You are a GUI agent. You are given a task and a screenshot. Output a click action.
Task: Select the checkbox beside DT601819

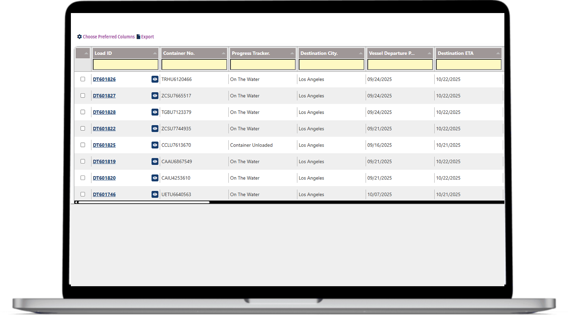[83, 161]
